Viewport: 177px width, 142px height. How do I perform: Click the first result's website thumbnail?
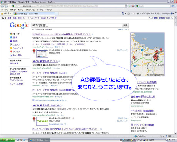42,53
